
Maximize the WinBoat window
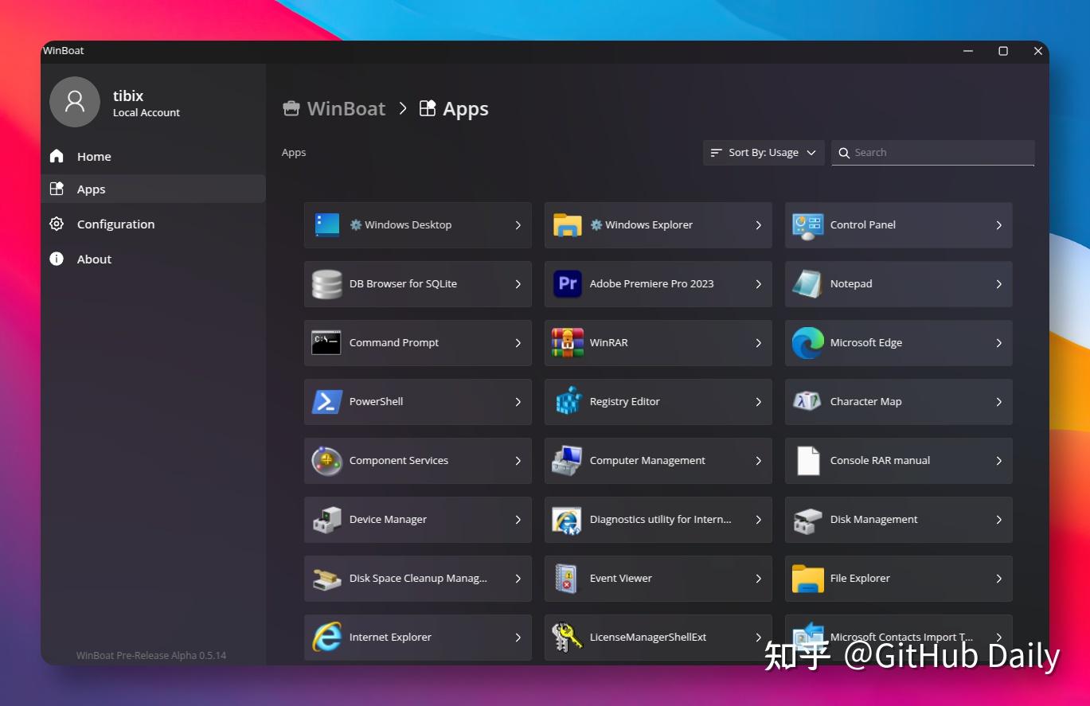pos(1003,51)
